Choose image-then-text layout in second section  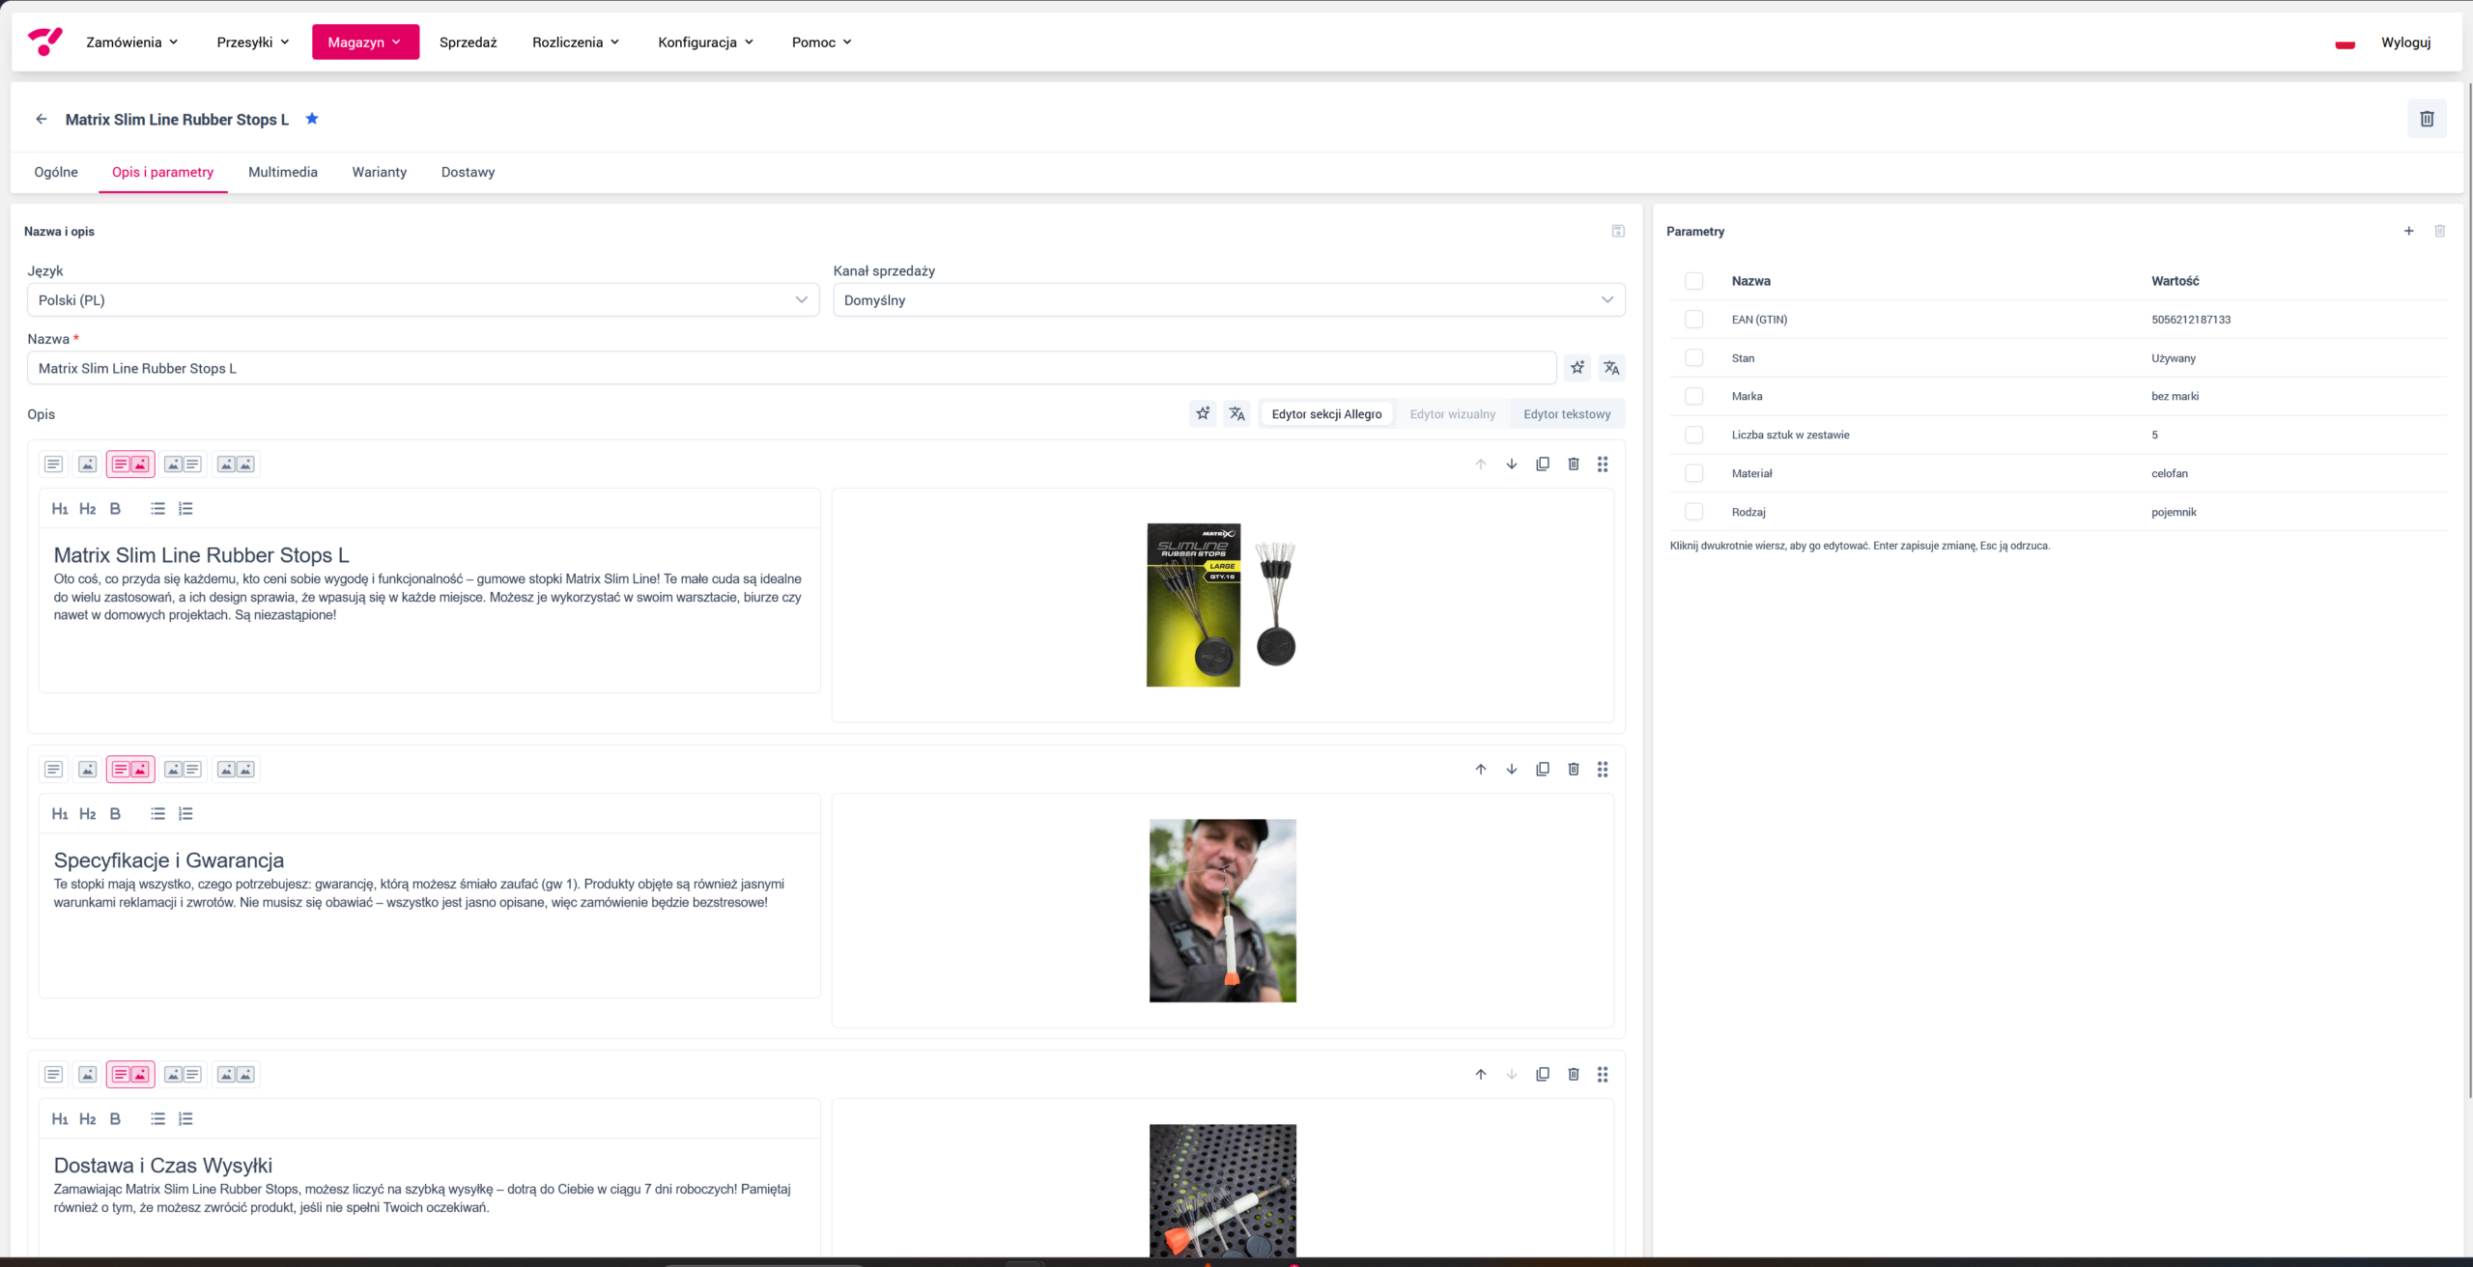pos(183,770)
